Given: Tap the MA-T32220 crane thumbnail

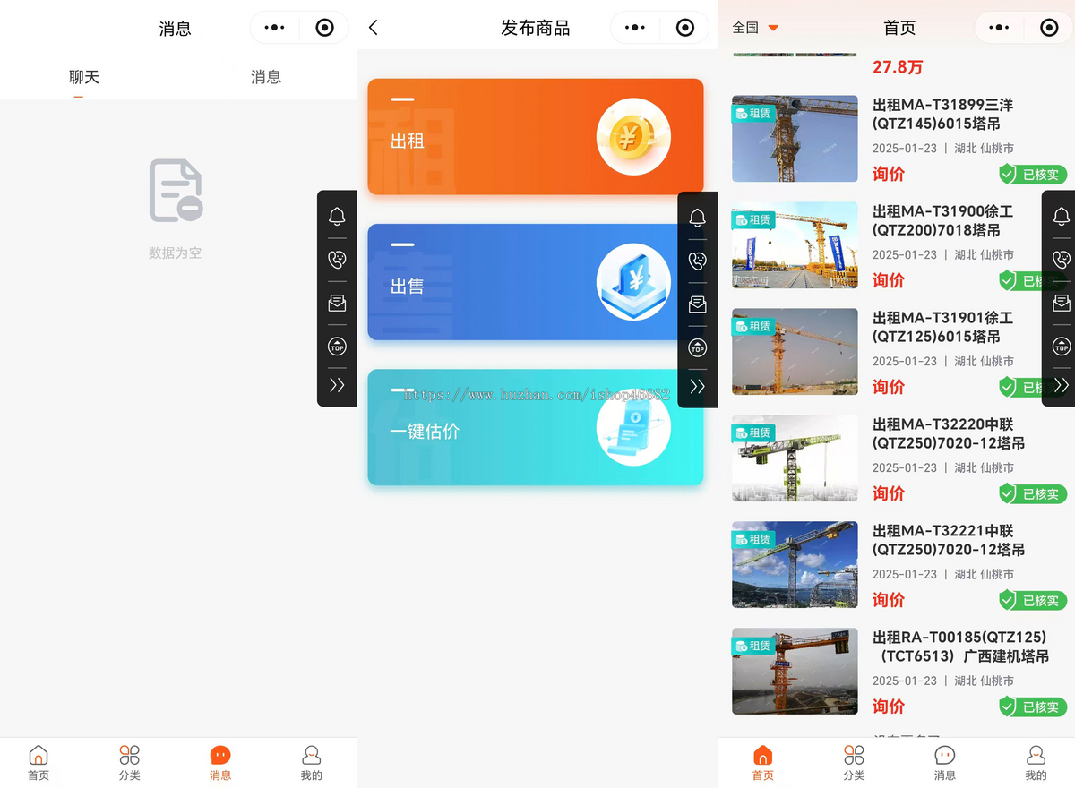Looking at the screenshot, I should 795,458.
